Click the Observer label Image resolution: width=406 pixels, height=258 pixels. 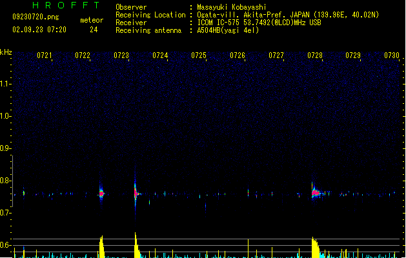click(x=131, y=7)
